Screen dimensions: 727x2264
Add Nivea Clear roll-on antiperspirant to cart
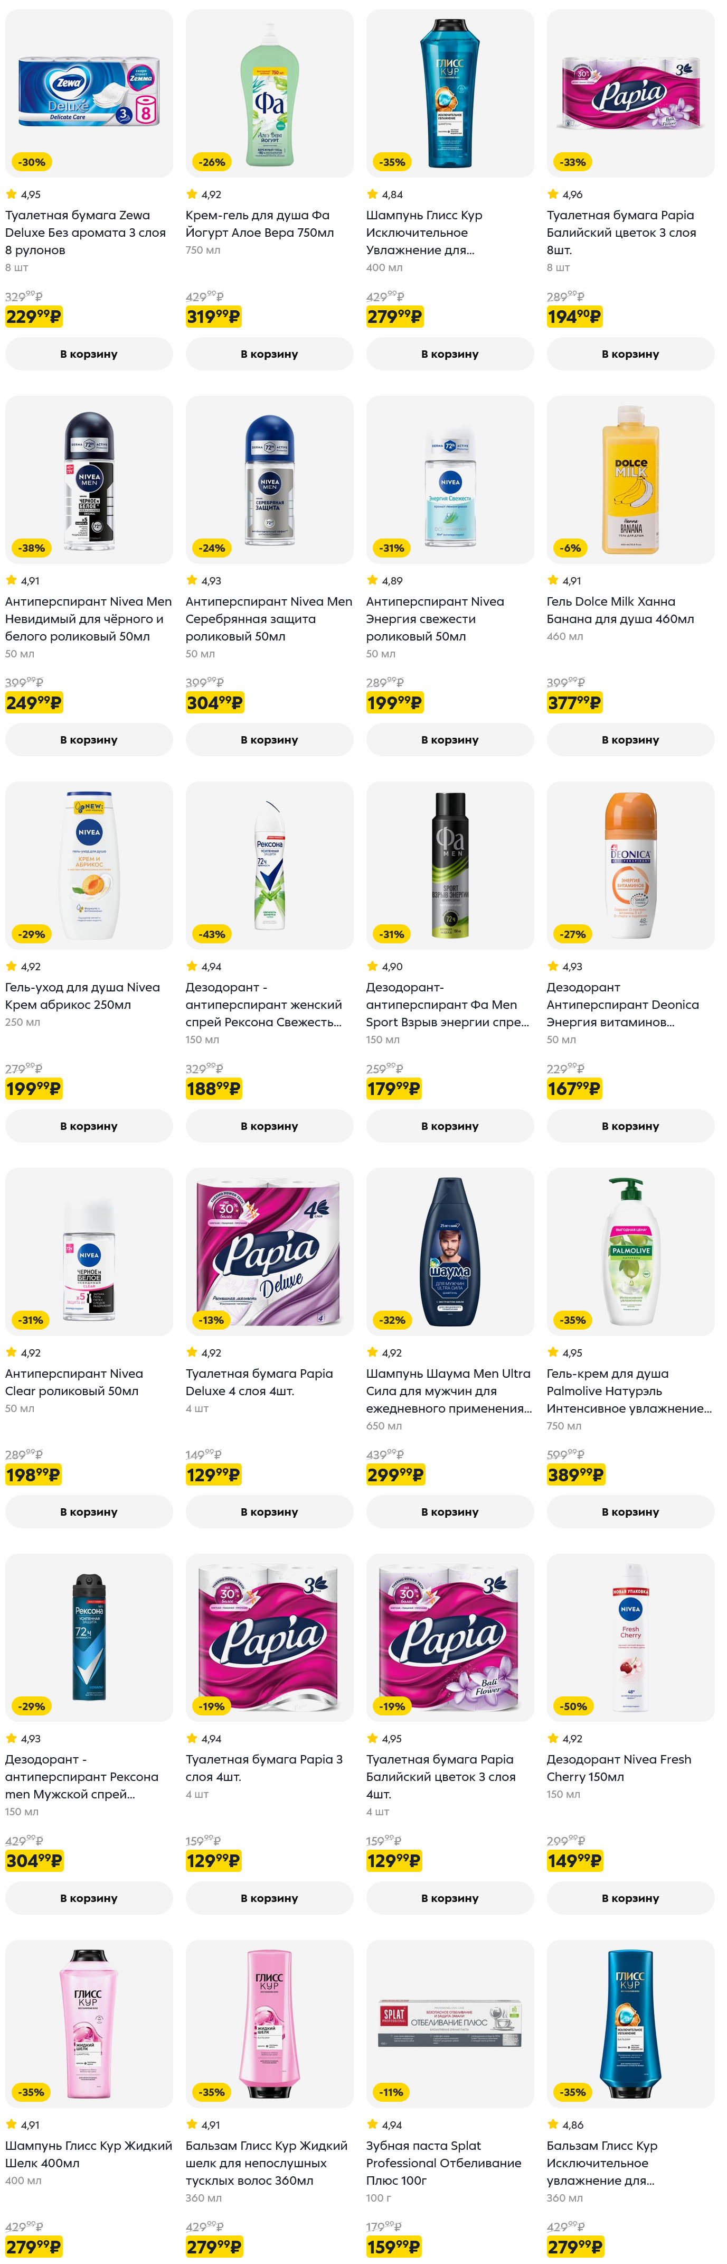pyautogui.click(x=89, y=1511)
